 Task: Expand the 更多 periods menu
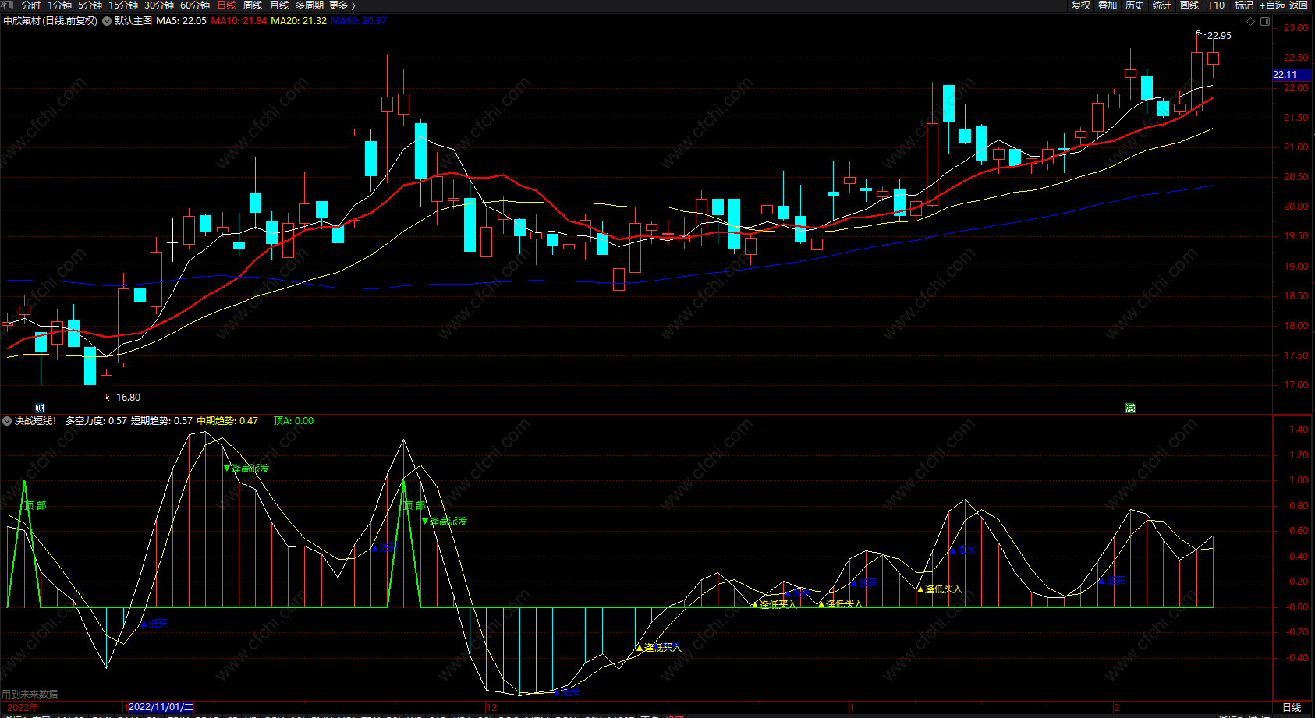click(342, 5)
